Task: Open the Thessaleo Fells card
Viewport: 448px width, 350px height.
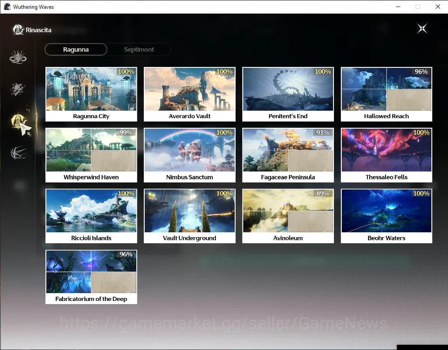Action: point(386,155)
